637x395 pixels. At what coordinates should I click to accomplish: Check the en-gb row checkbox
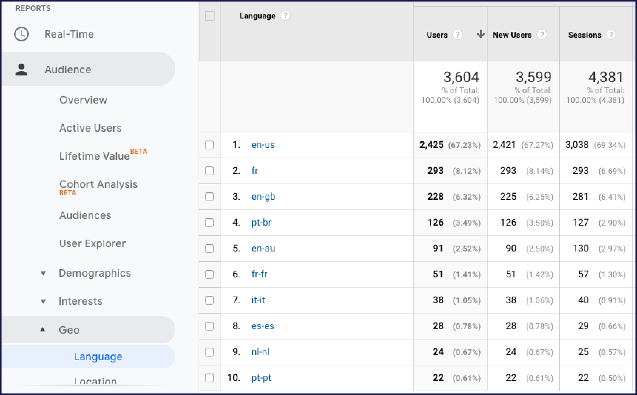tap(209, 197)
